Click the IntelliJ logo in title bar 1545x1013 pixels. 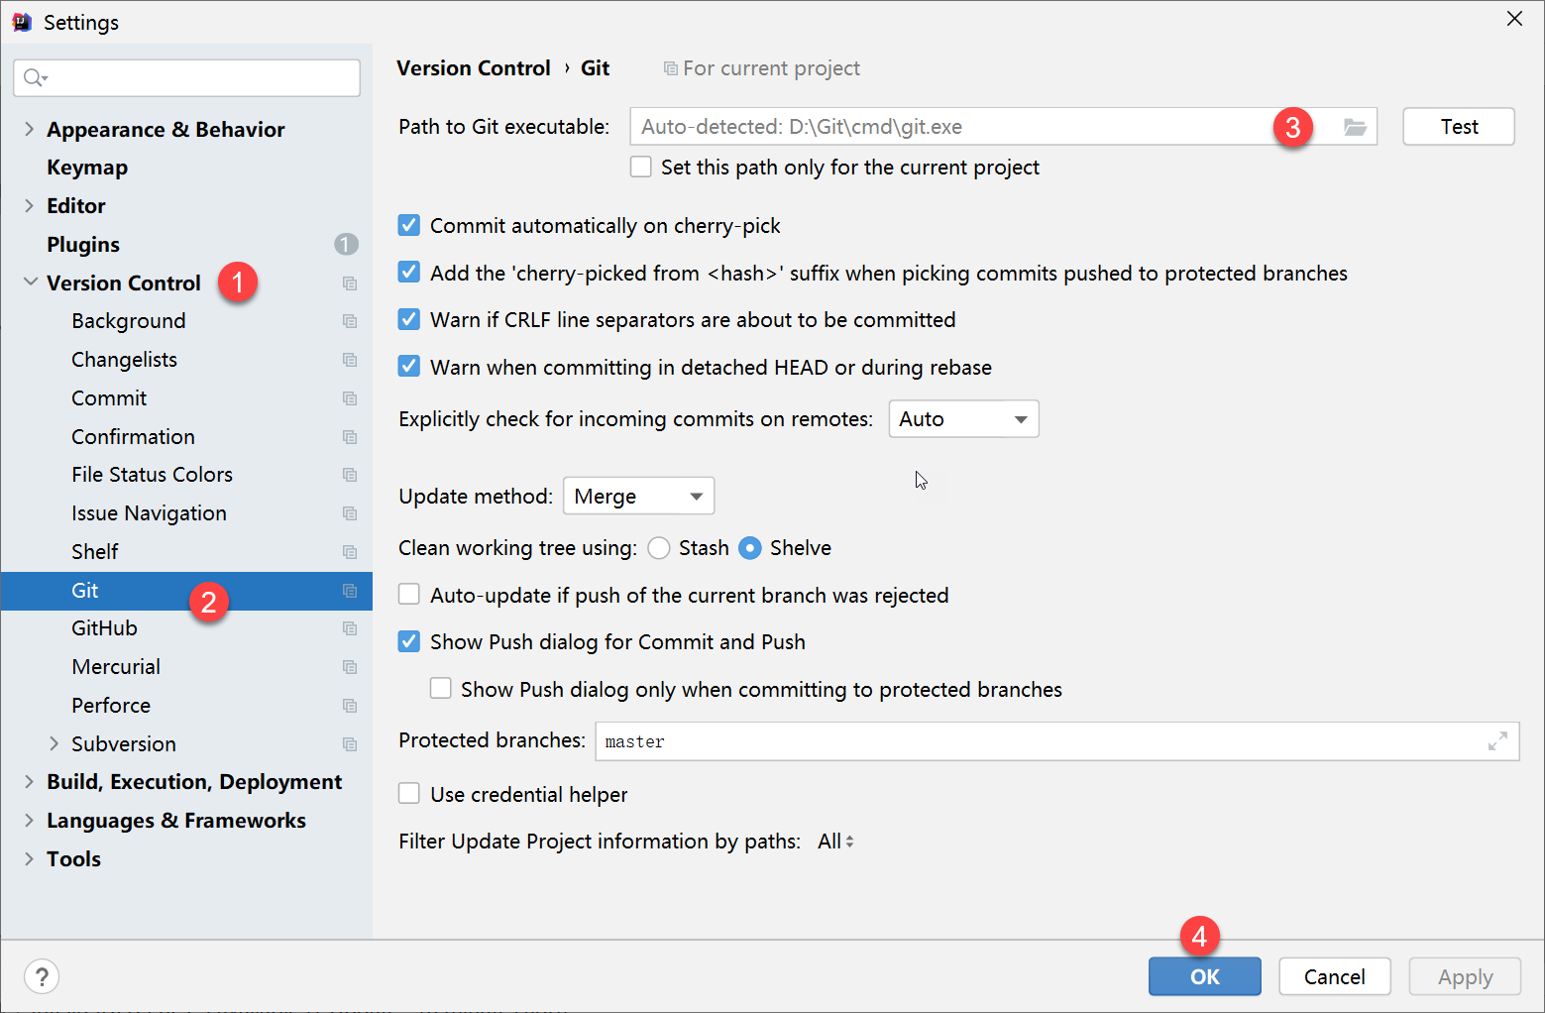click(22, 22)
